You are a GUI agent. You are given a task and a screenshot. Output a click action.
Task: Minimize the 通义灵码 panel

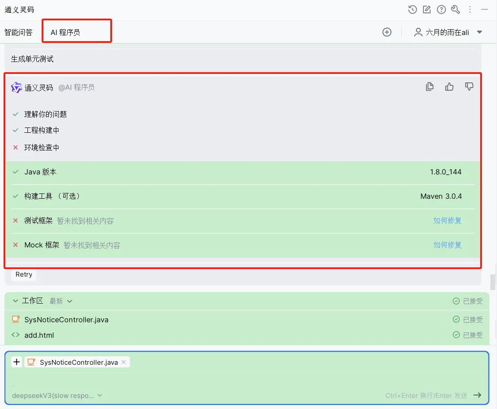(x=484, y=9)
